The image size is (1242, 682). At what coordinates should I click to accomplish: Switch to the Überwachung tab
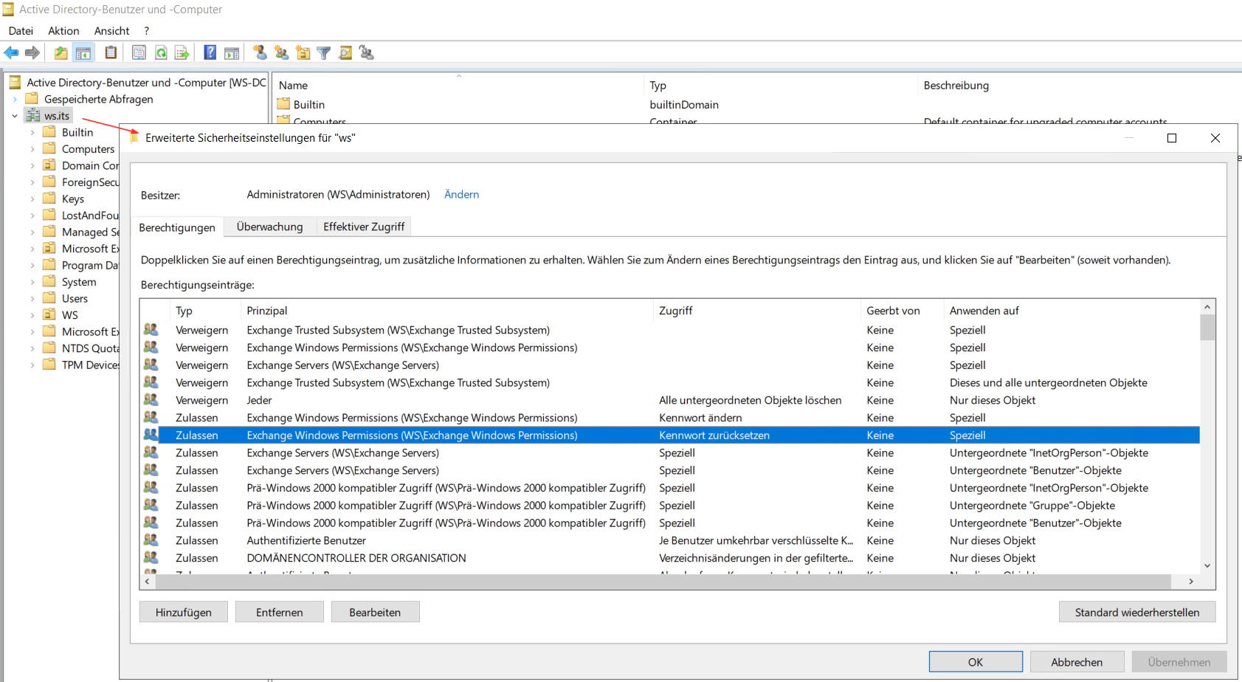269,227
